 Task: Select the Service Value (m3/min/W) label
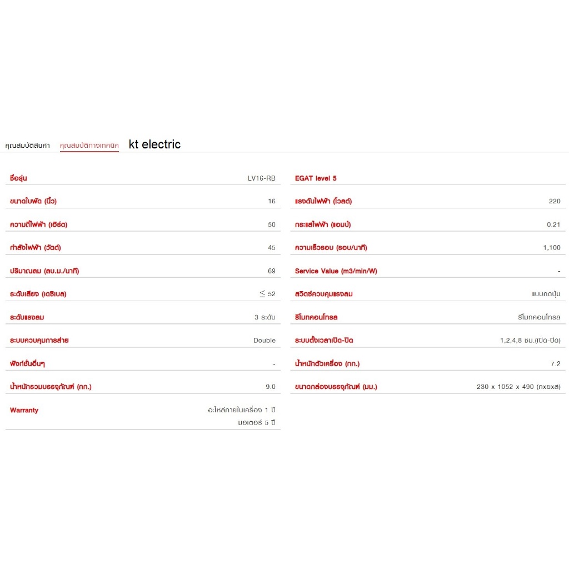(336, 271)
